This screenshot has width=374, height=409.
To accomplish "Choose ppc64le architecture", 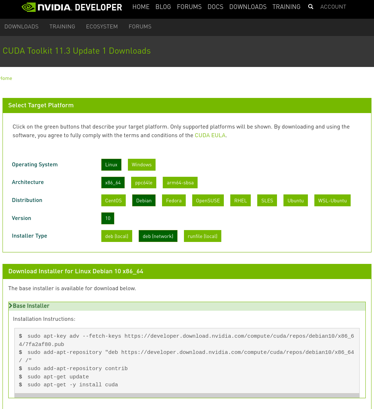I will (144, 183).
